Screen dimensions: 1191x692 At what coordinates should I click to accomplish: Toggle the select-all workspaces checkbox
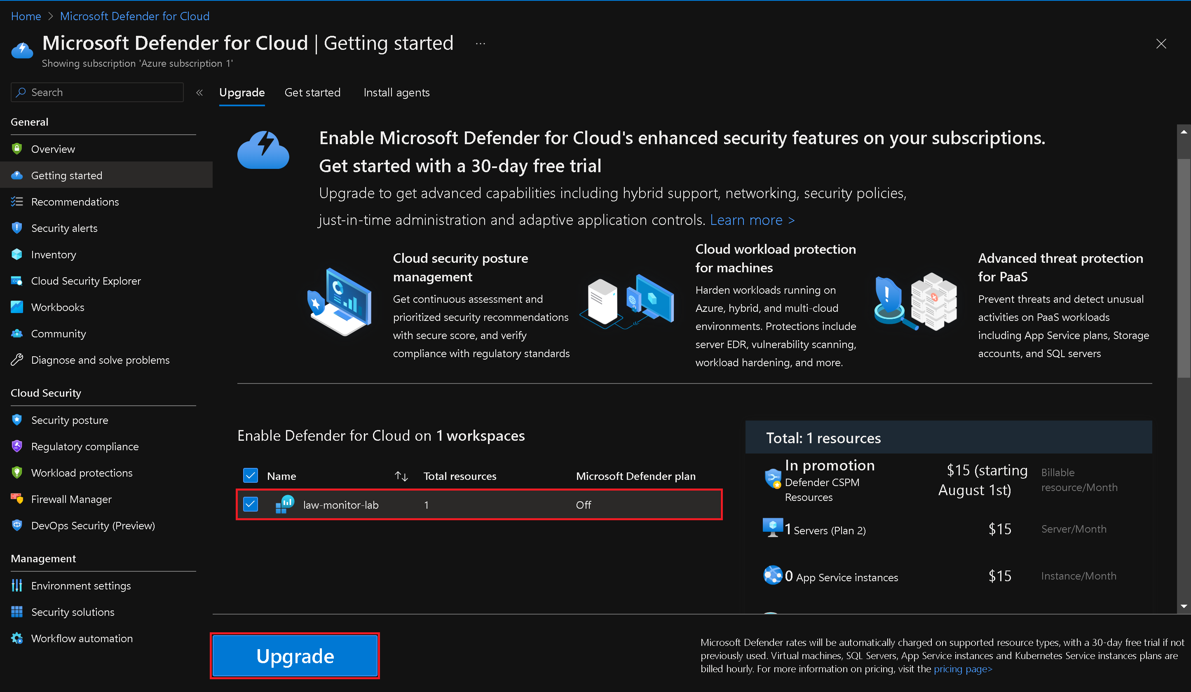tap(251, 476)
